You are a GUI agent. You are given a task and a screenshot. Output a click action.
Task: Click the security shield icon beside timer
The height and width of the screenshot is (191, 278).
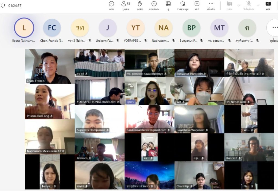[3, 5]
